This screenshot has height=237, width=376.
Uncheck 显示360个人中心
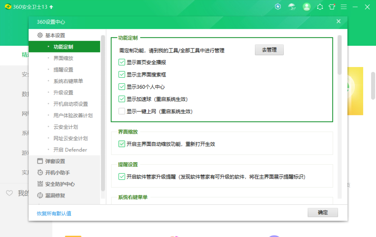[122, 87]
